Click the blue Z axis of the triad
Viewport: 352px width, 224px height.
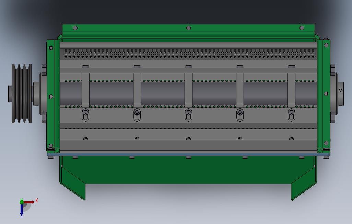[22, 209]
